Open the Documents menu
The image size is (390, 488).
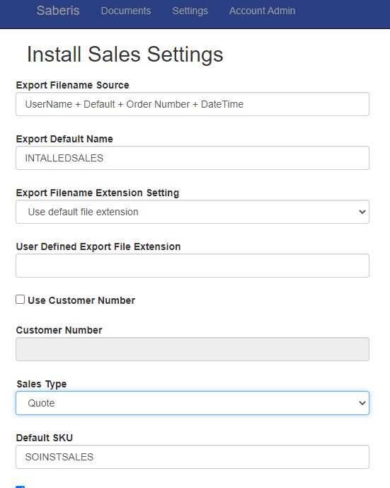point(126,11)
